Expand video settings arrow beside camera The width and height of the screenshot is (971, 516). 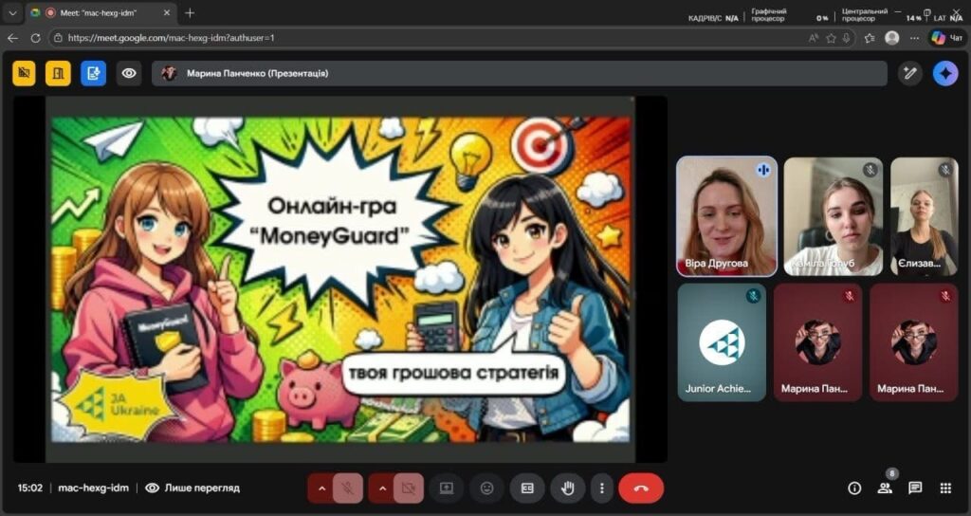(381, 488)
